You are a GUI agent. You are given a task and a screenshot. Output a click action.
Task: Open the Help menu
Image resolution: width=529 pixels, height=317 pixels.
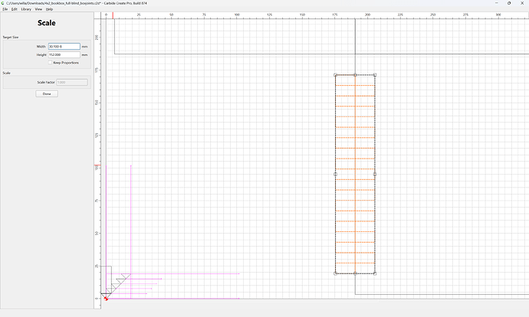coord(49,9)
